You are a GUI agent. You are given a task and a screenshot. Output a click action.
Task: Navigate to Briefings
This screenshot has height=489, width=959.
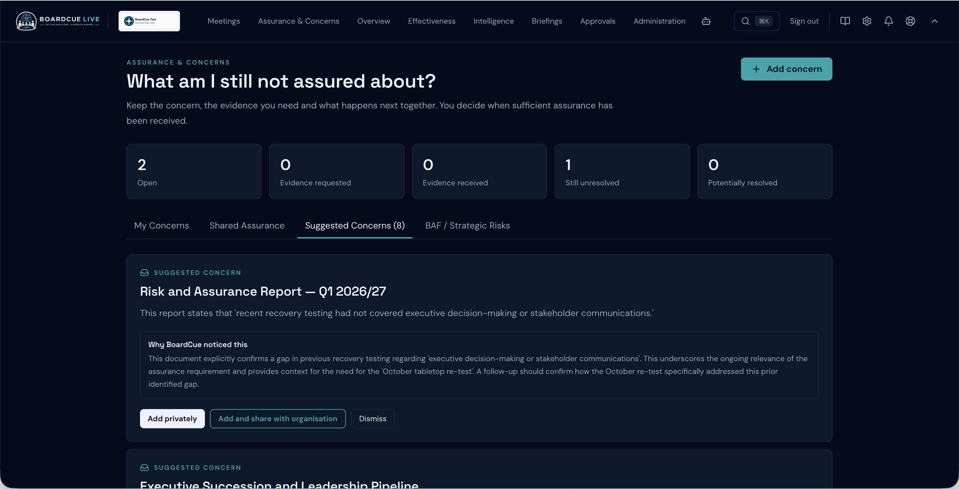[547, 21]
